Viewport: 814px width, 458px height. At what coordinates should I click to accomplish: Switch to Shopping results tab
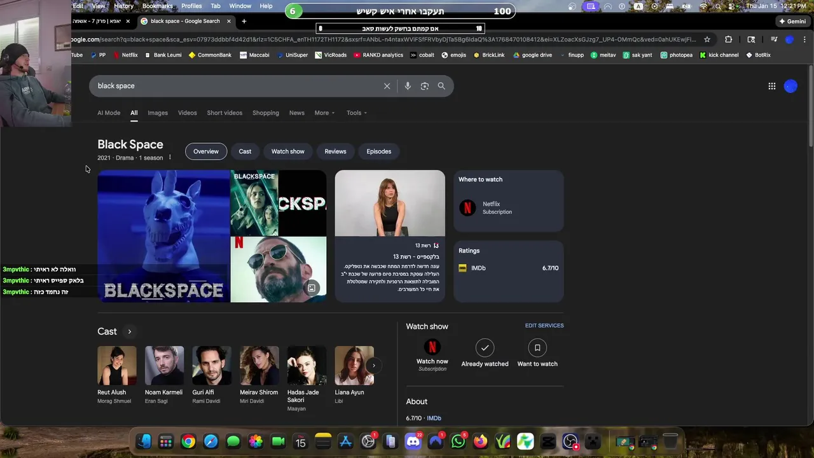tap(266, 113)
